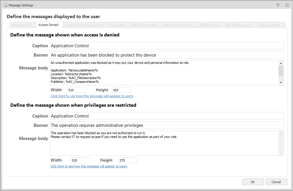
Task: Click the Width field showing 510 under access denied
Action: [77, 90]
